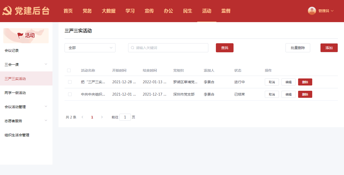Check the box for 深圳市党支部 row
Image resolution: width=344 pixels, height=175 pixels.
[70, 94]
